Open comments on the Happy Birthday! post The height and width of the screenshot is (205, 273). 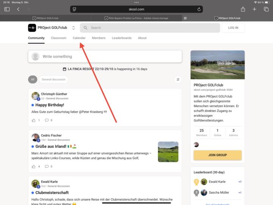pos(47,120)
